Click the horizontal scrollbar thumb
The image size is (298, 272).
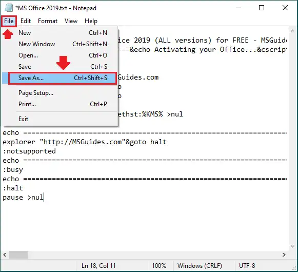(18, 255)
